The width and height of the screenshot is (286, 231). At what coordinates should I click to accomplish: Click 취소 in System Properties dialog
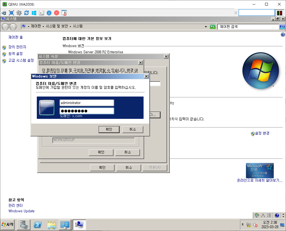click(x=129, y=168)
